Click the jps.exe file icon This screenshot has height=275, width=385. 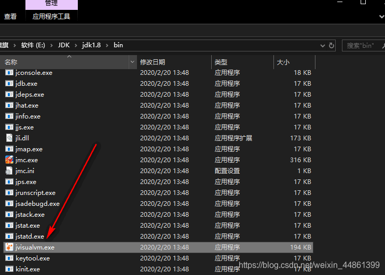pos(9,182)
